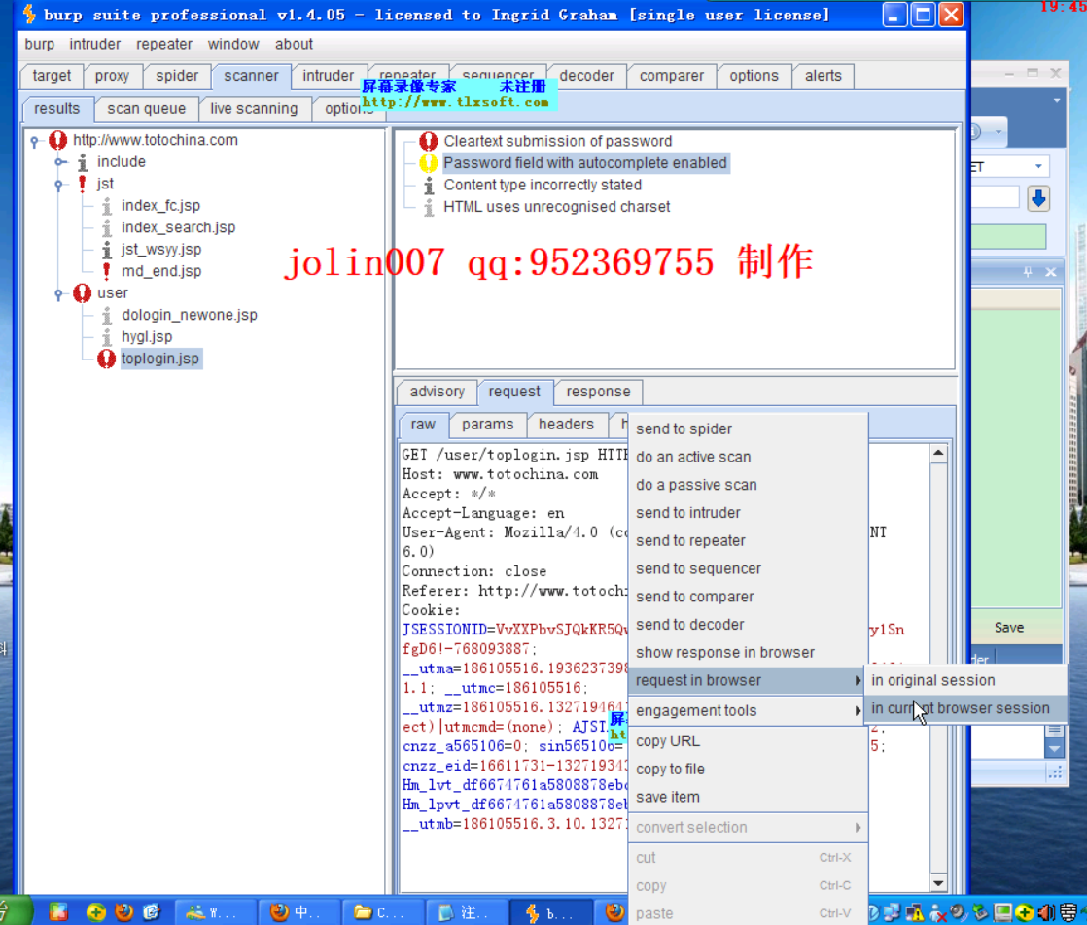Switch to the decoder tab
Screen dimensions: 1087x925
586,76
